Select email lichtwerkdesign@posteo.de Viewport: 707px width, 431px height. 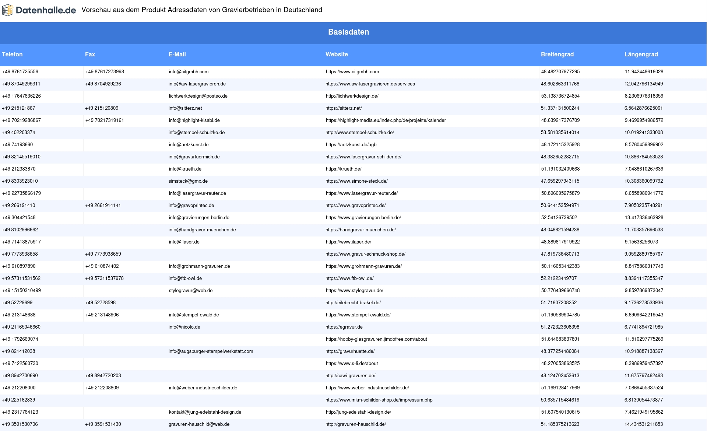[198, 96]
